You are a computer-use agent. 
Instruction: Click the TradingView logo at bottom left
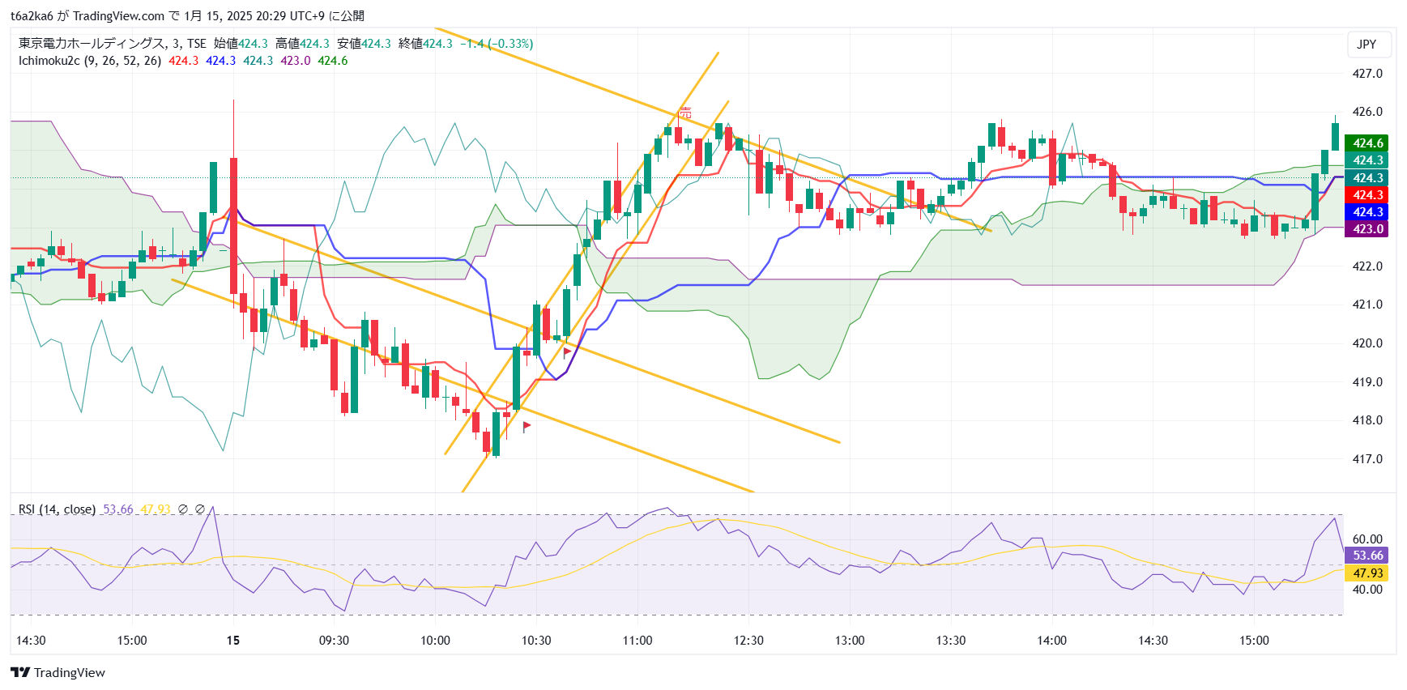click(58, 672)
